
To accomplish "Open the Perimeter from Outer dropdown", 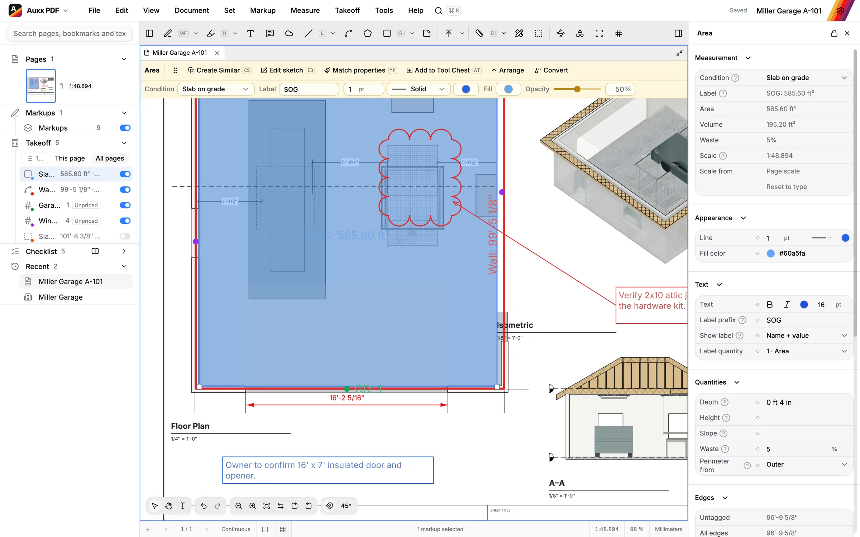I will tap(806, 465).
